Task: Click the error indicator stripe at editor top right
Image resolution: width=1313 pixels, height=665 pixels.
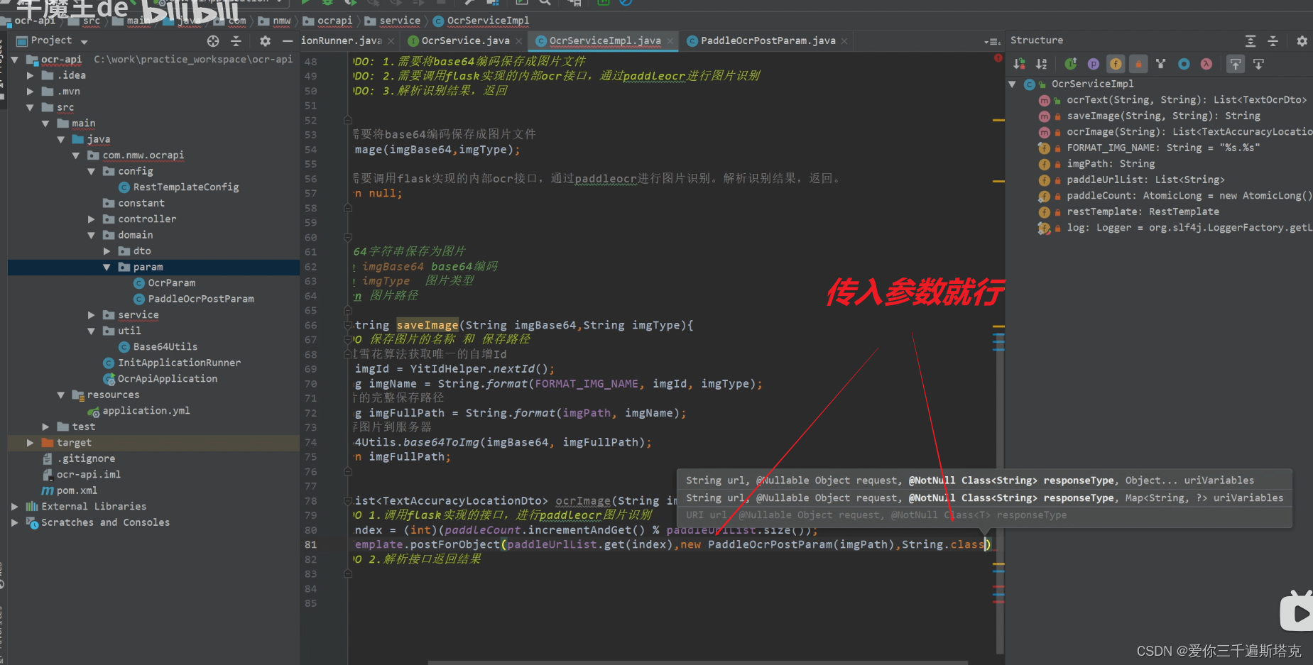Action: (x=998, y=58)
